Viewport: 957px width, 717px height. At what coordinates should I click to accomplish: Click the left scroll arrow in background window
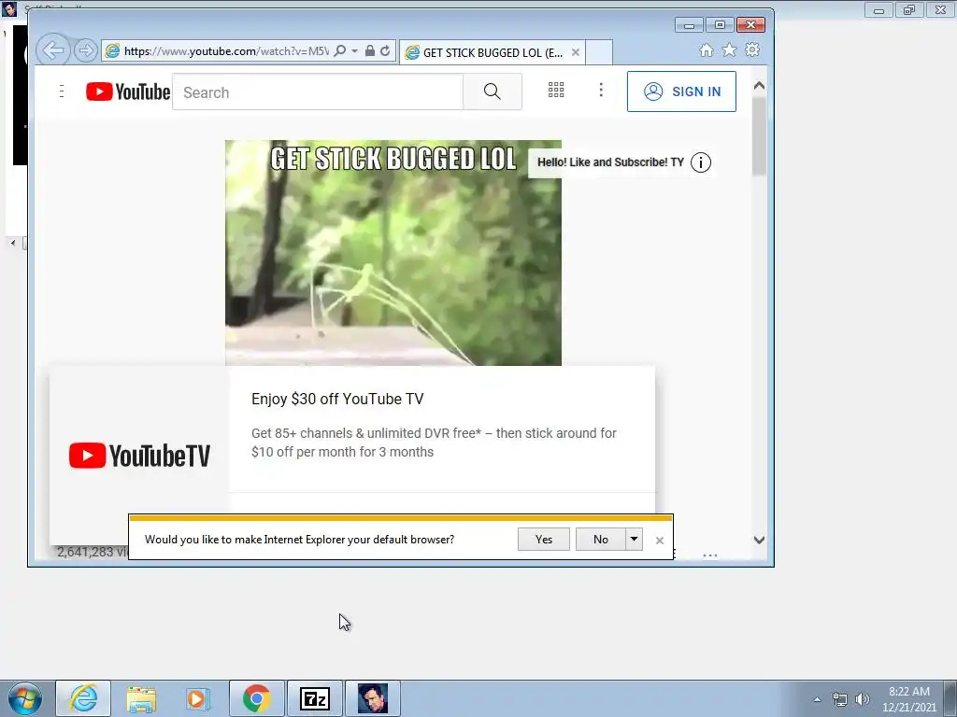click(x=13, y=243)
